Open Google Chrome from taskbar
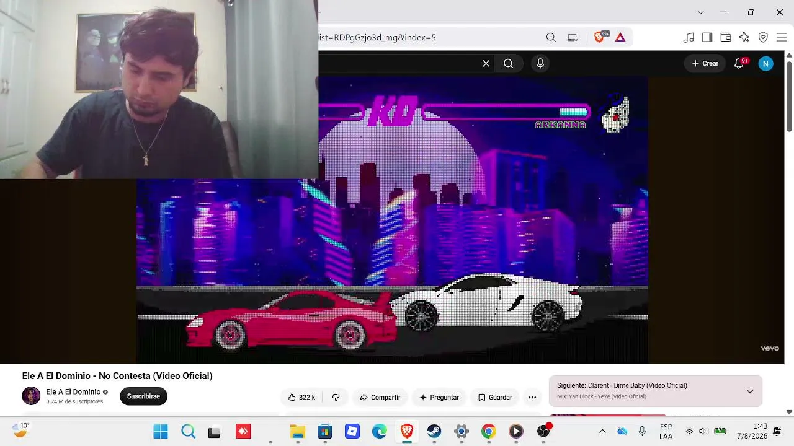794x446 pixels. click(489, 431)
